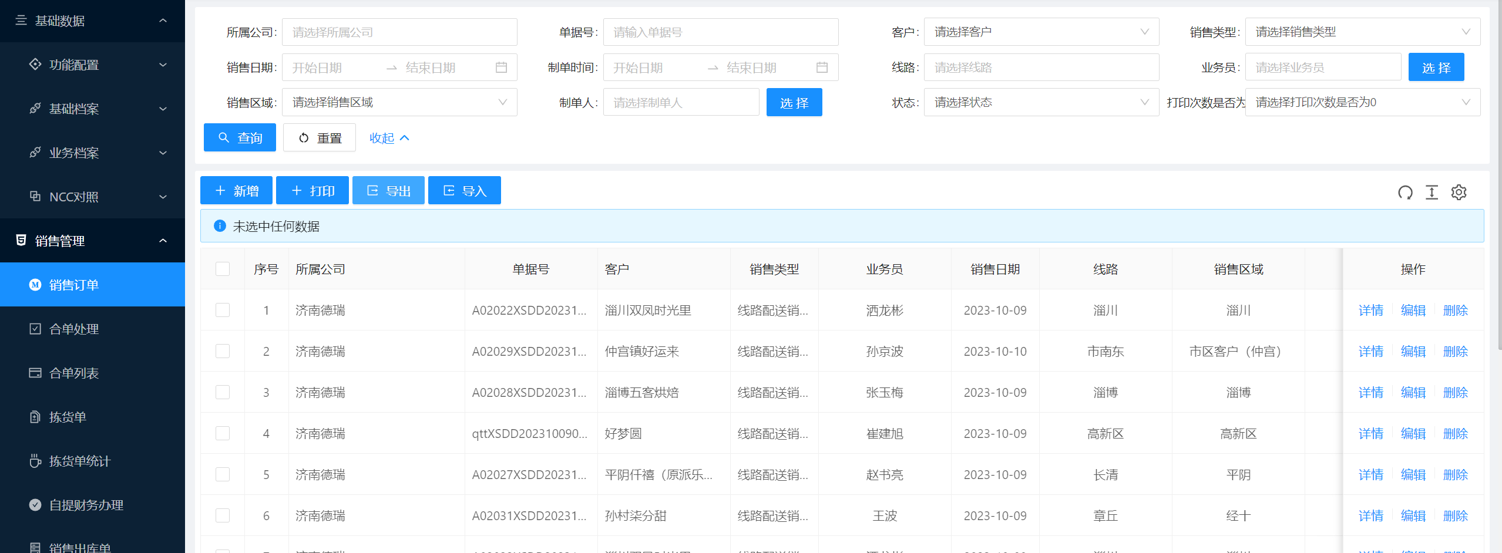This screenshot has width=1502, height=553.
Task: Open the 销售区域 dropdown
Action: [x=399, y=102]
